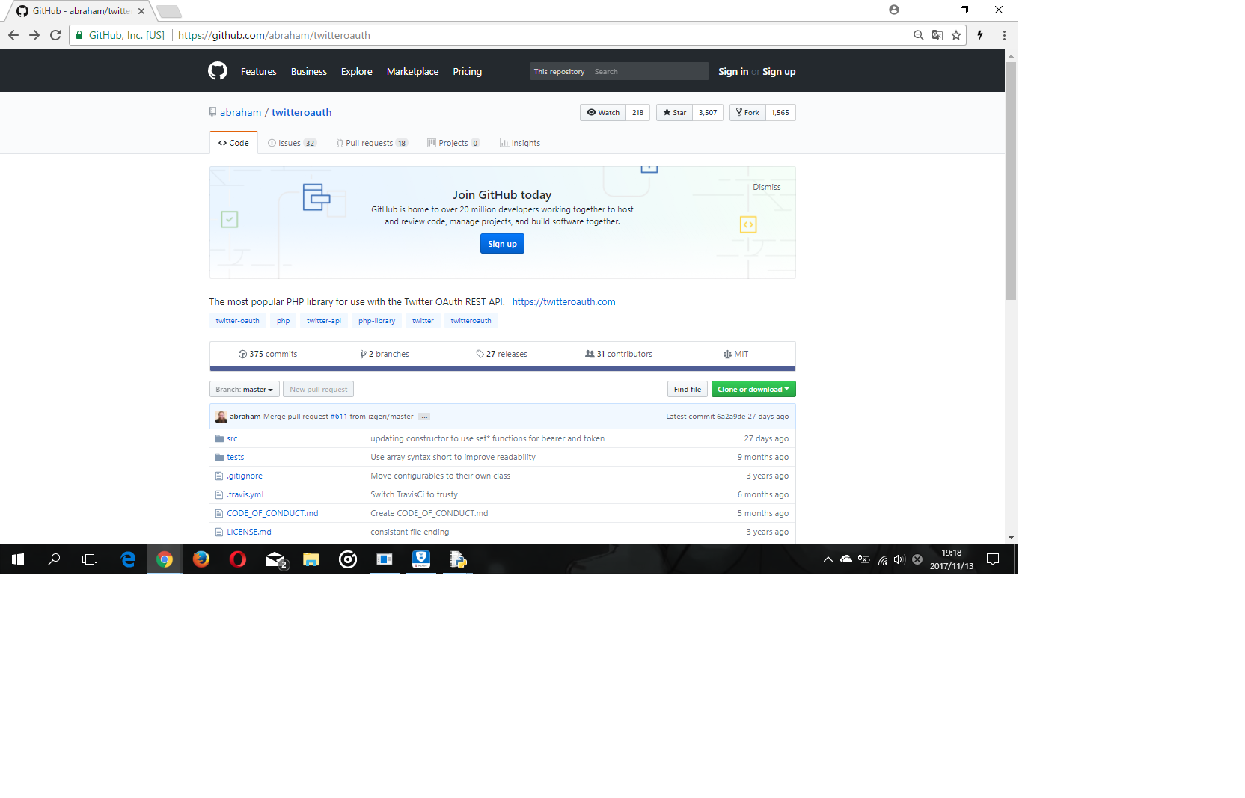Toggle Watch on this repository
This screenshot has width=1245, height=798.
click(x=602, y=112)
